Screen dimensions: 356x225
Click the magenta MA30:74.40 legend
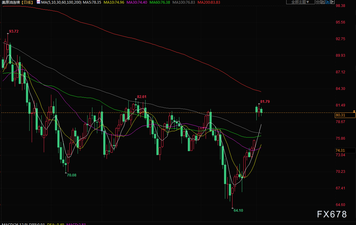point(137,2)
